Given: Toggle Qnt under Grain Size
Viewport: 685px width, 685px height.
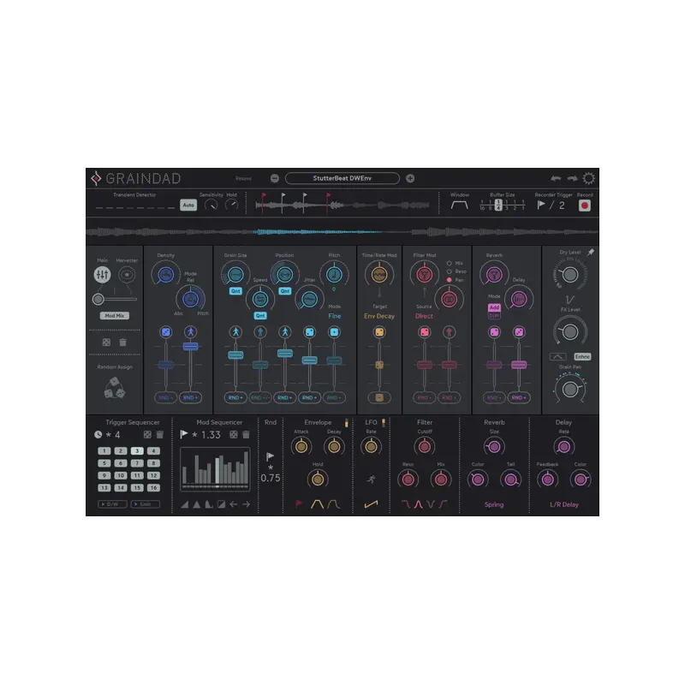Looking at the screenshot, I should 235,291.
